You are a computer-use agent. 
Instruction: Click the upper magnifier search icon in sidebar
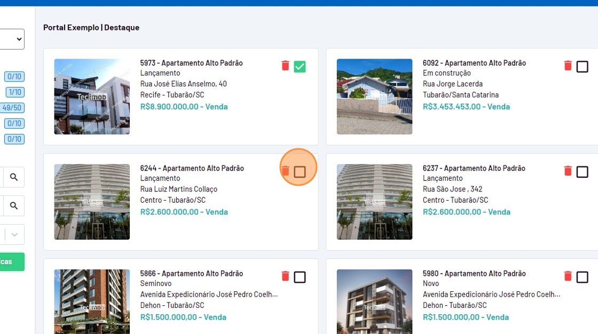pos(14,177)
